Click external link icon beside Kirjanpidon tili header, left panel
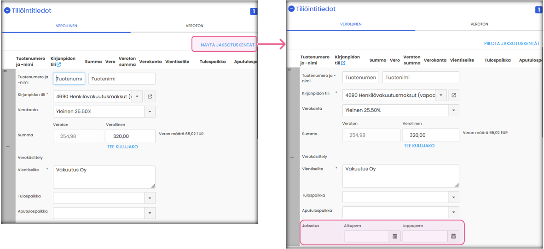544x249 pixels. pyautogui.click(x=59, y=64)
